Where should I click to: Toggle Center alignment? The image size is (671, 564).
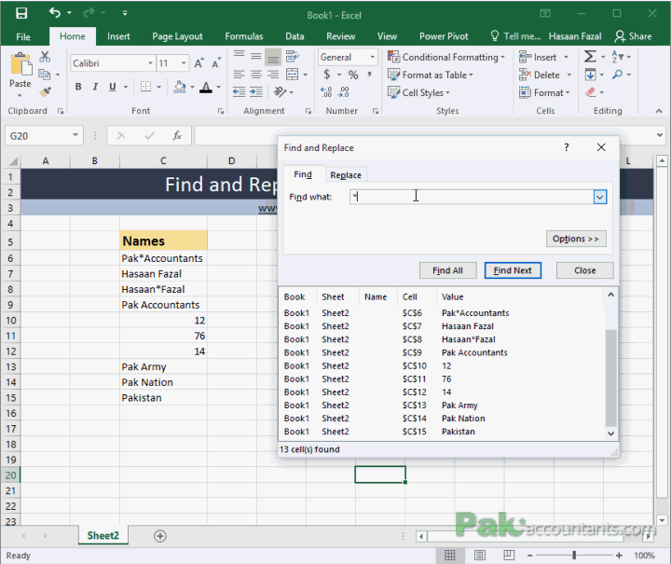click(x=256, y=75)
